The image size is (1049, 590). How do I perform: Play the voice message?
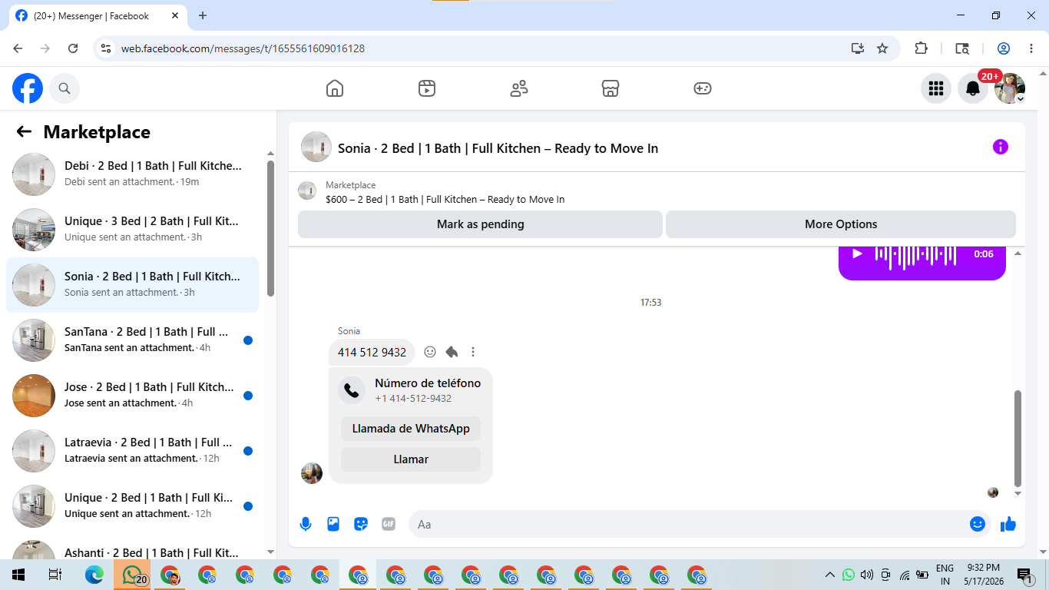858,254
